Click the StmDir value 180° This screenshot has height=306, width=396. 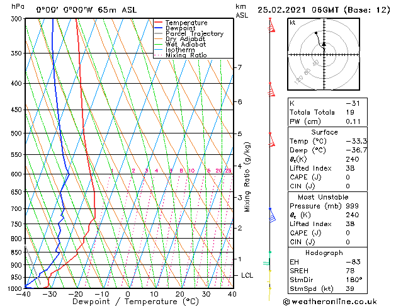point(354,280)
